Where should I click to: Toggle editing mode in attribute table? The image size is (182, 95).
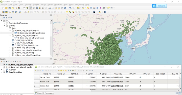pos(35,71)
